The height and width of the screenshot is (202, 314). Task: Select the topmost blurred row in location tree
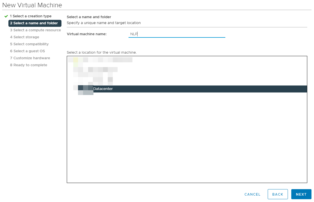point(100,60)
